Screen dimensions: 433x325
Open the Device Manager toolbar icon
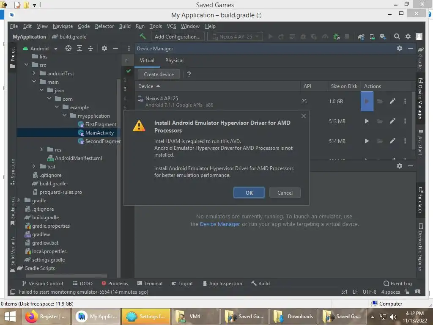point(372,36)
